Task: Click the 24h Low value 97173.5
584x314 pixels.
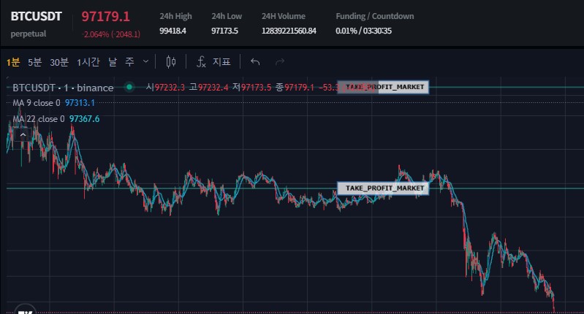Action: pyautogui.click(x=224, y=31)
